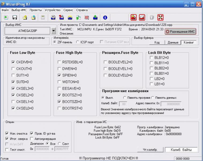
Task: Open the Проекты menu
Action: click(x=36, y=10)
